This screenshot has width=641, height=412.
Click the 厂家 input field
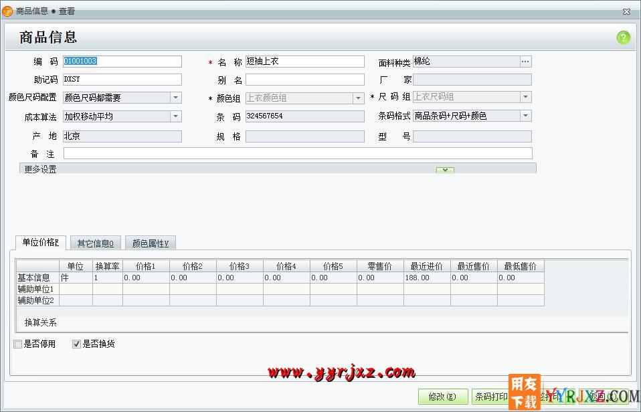[x=472, y=80]
